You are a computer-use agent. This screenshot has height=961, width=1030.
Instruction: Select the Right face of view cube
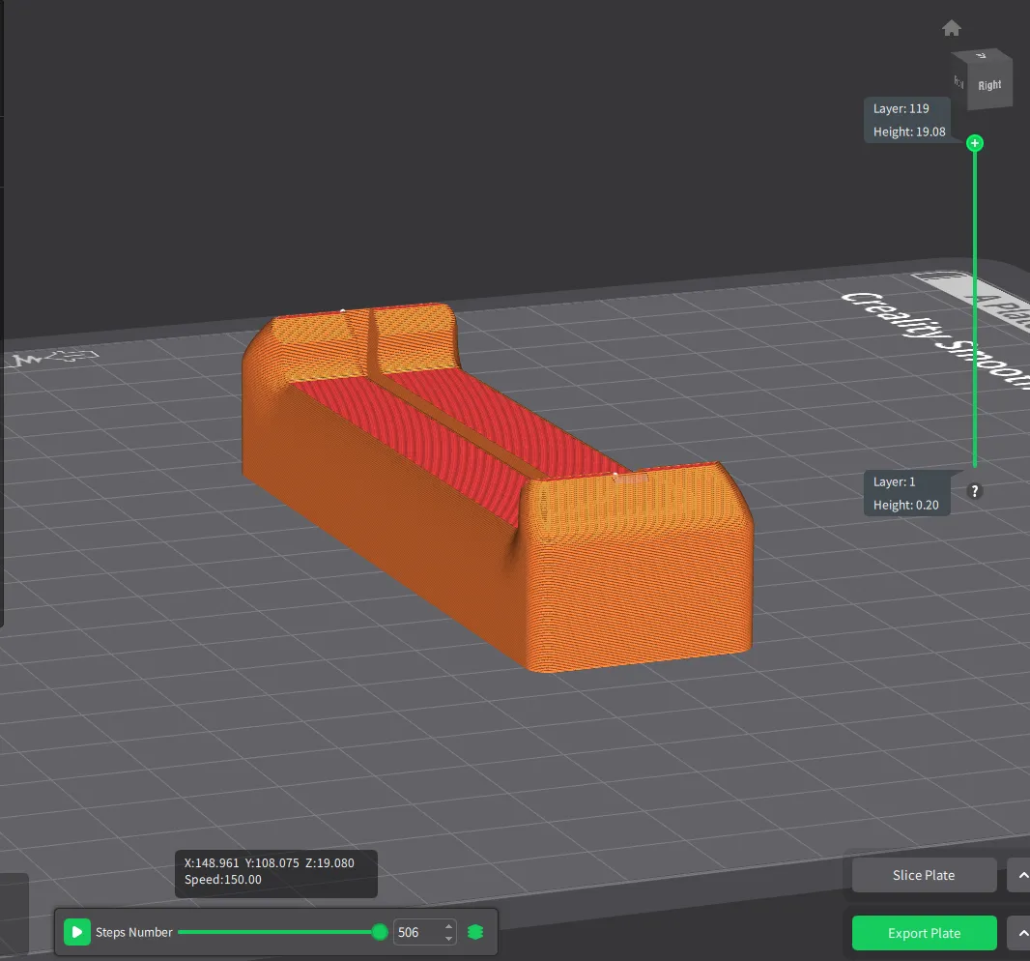(x=988, y=85)
